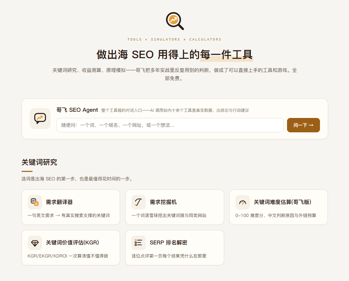Click the 问一下 submit button
This screenshot has width=349, height=281.
coord(303,125)
